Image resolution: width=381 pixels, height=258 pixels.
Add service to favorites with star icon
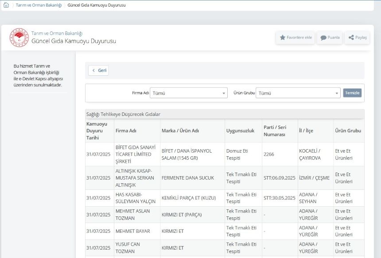click(x=295, y=37)
